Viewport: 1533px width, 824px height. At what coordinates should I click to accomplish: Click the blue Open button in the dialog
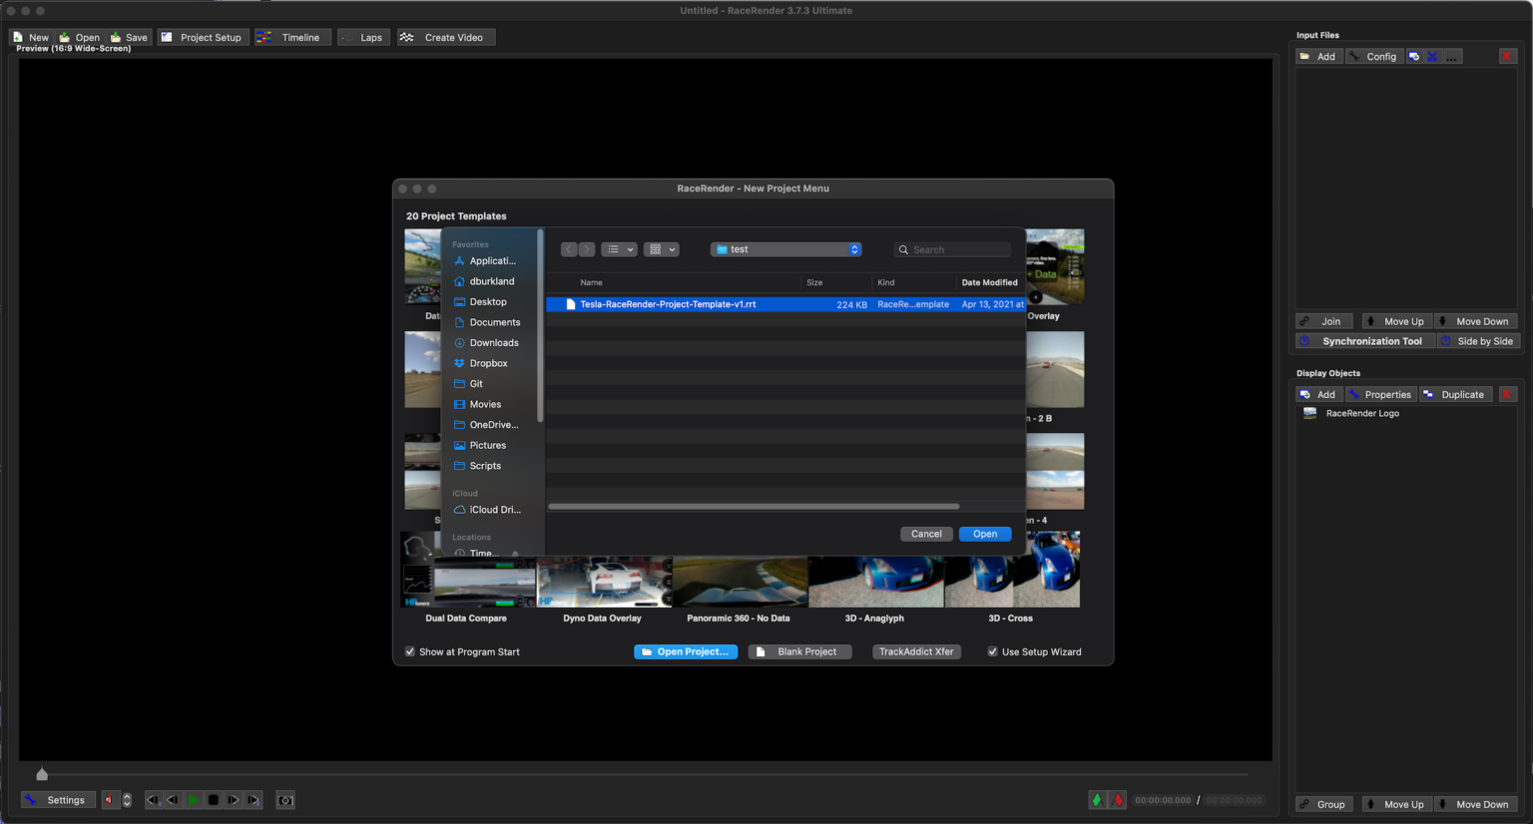984,534
